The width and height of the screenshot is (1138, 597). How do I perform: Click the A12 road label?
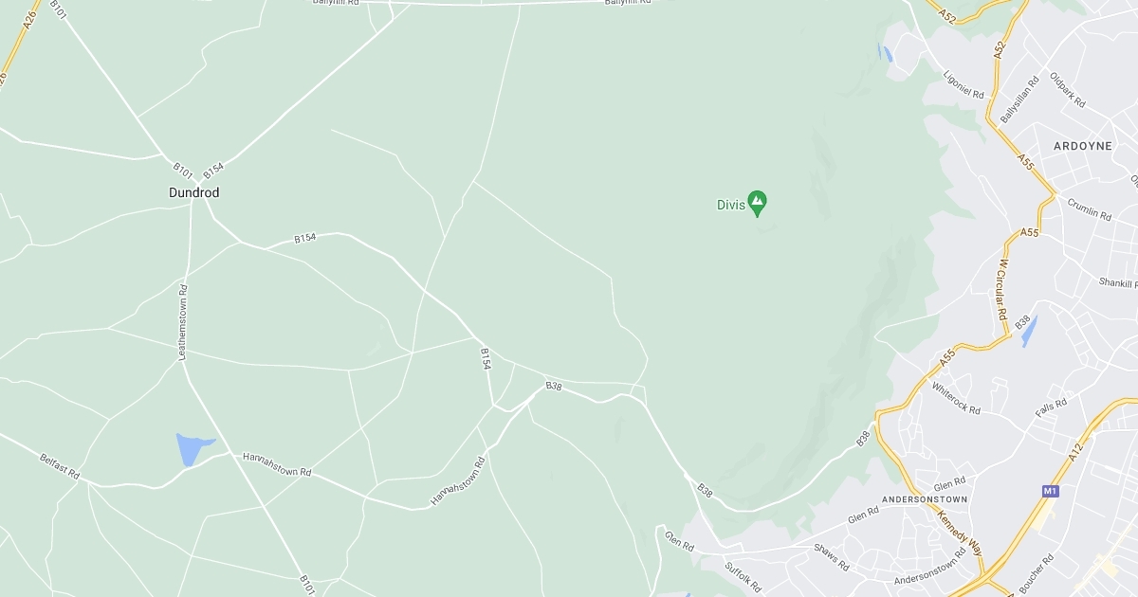pyautogui.click(x=1074, y=452)
